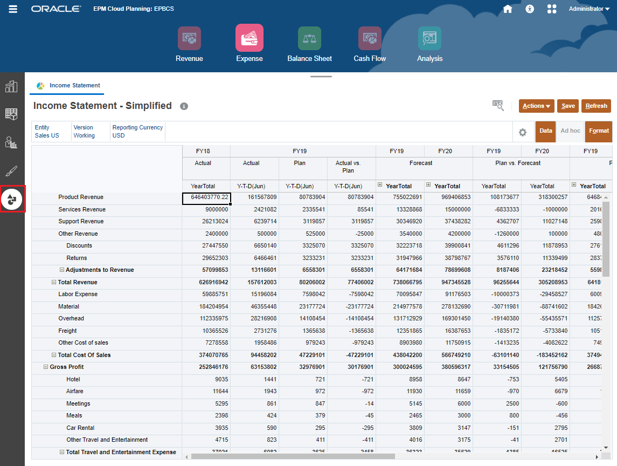Open the Academy help icon
This screenshot has width=617, height=466.
pos(529,9)
